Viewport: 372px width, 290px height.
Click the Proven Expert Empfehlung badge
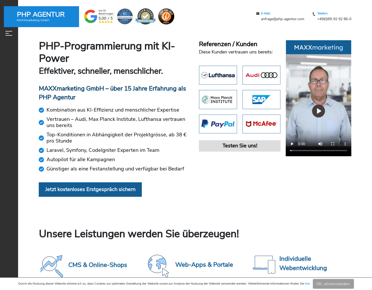coord(145,16)
